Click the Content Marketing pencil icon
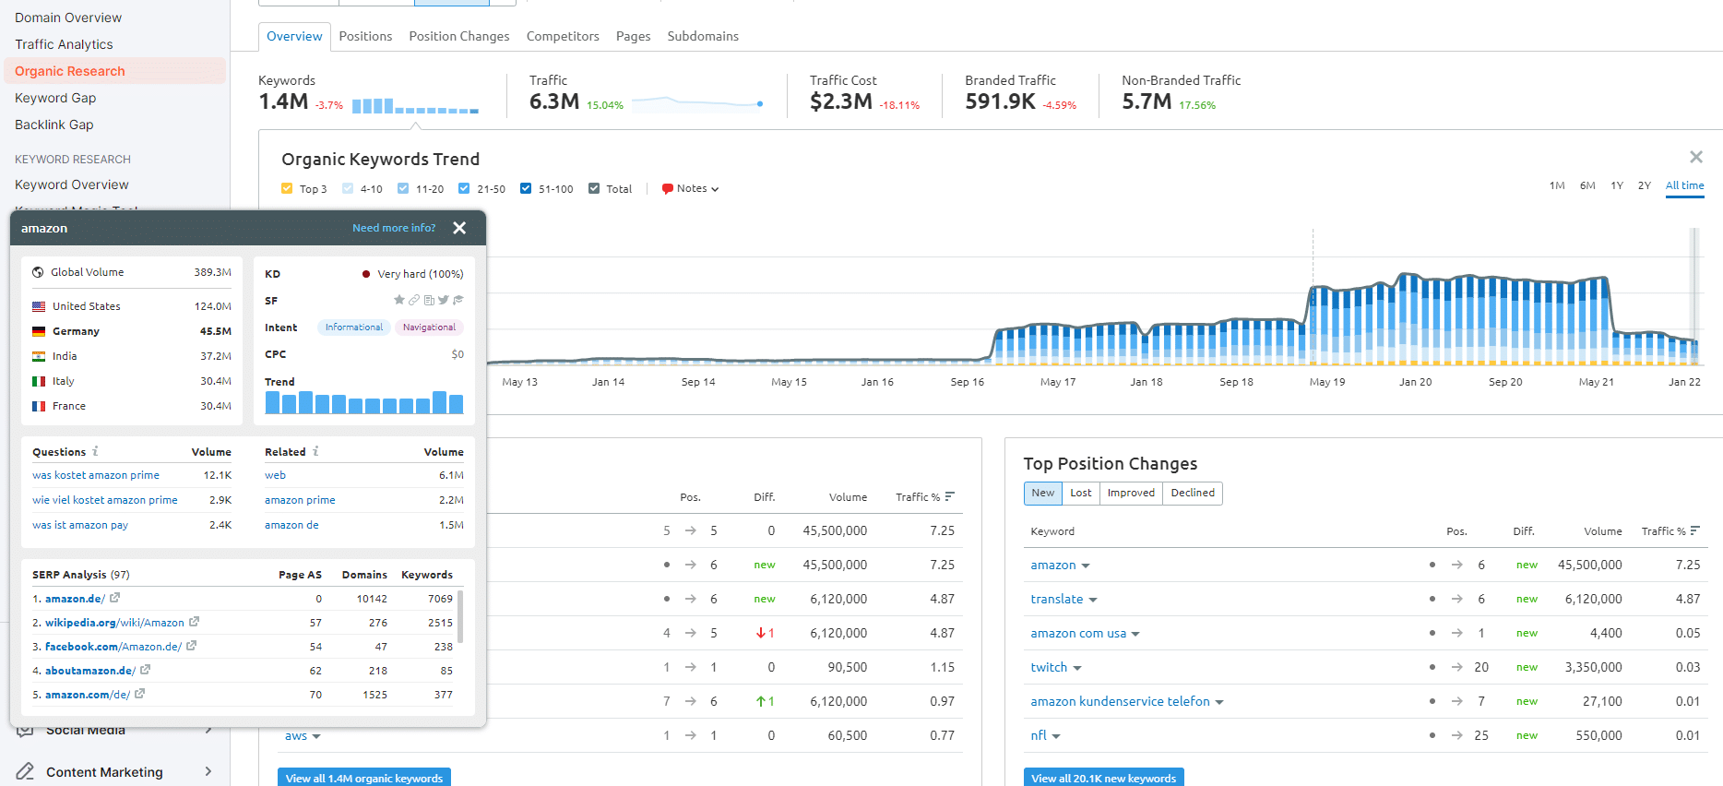The height and width of the screenshot is (786, 1723). (26, 771)
